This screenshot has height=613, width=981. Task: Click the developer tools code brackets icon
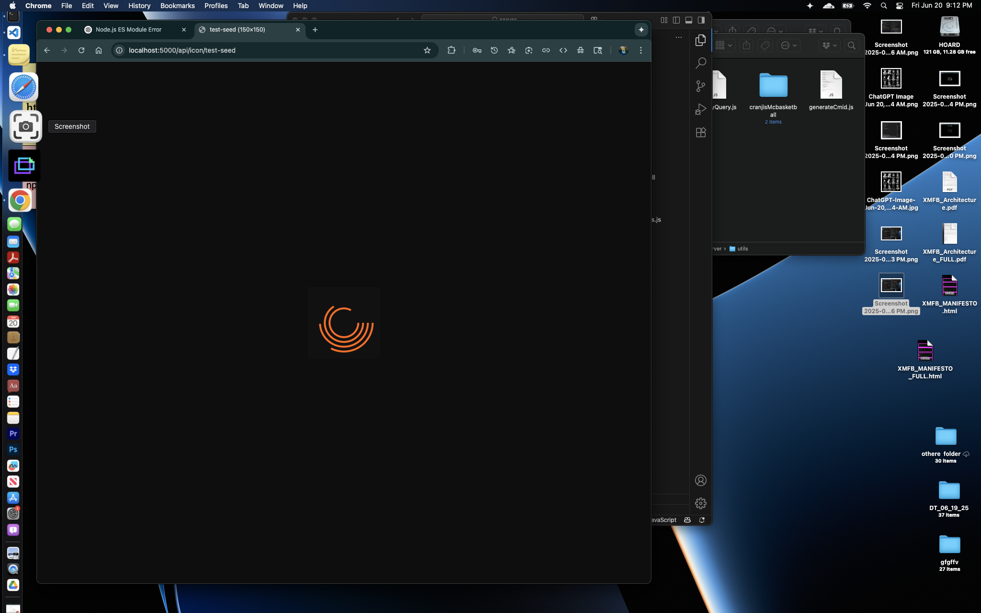click(563, 50)
